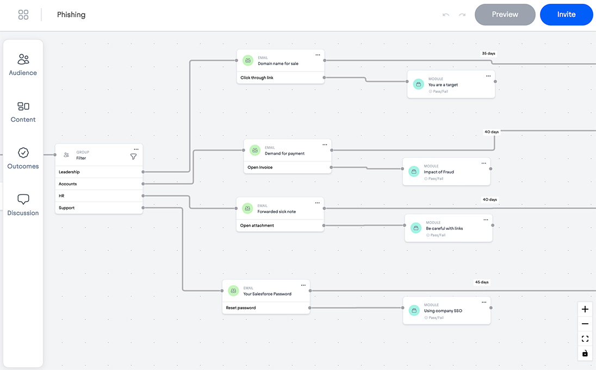The image size is (596, 370).
Task: Click Forwarded sick note email title
Action: [276, 211]
